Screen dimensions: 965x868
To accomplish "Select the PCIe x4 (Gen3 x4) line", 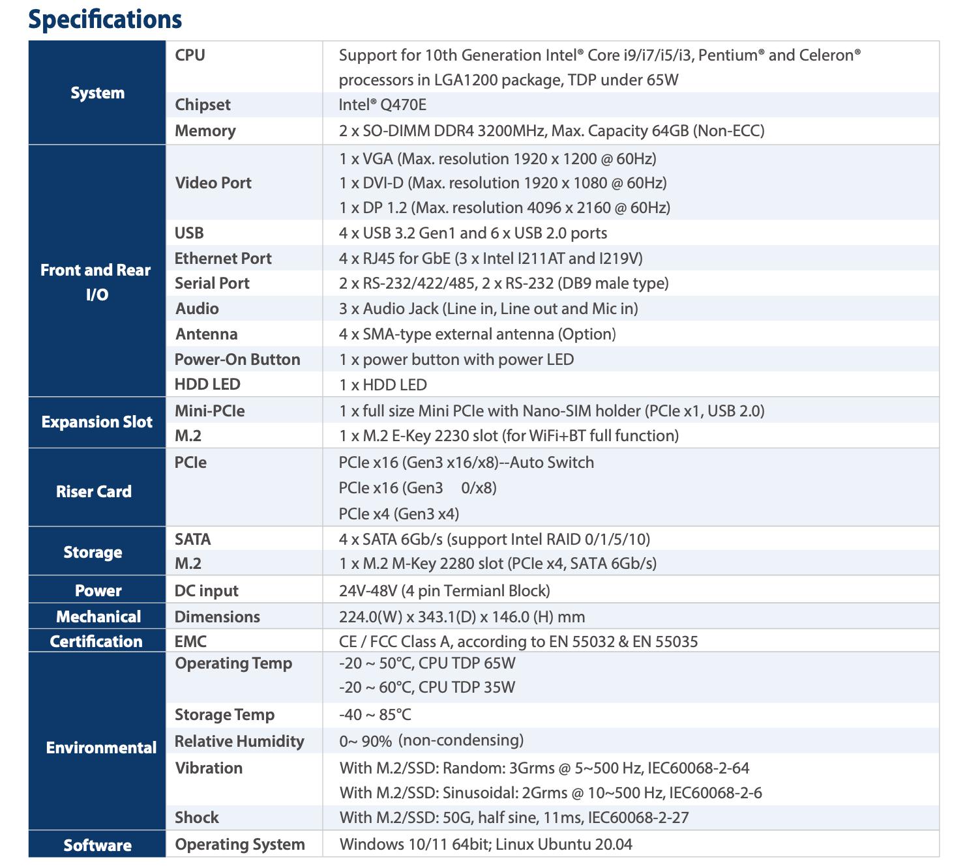I will [398, 514].
